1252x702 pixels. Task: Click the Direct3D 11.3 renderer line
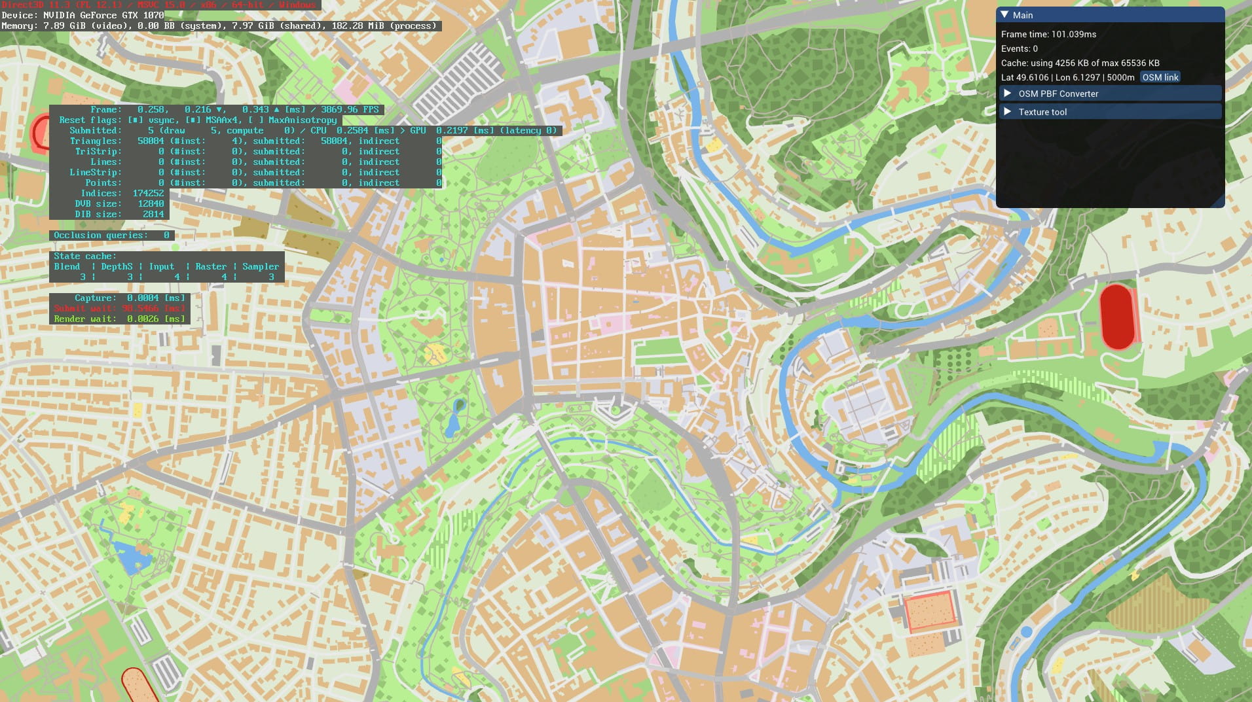tap(158, 5)
